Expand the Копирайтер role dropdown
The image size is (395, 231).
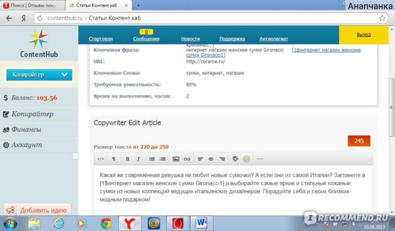(39, 75)
